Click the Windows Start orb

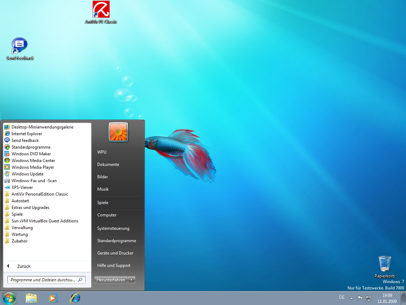click(9, 298)
